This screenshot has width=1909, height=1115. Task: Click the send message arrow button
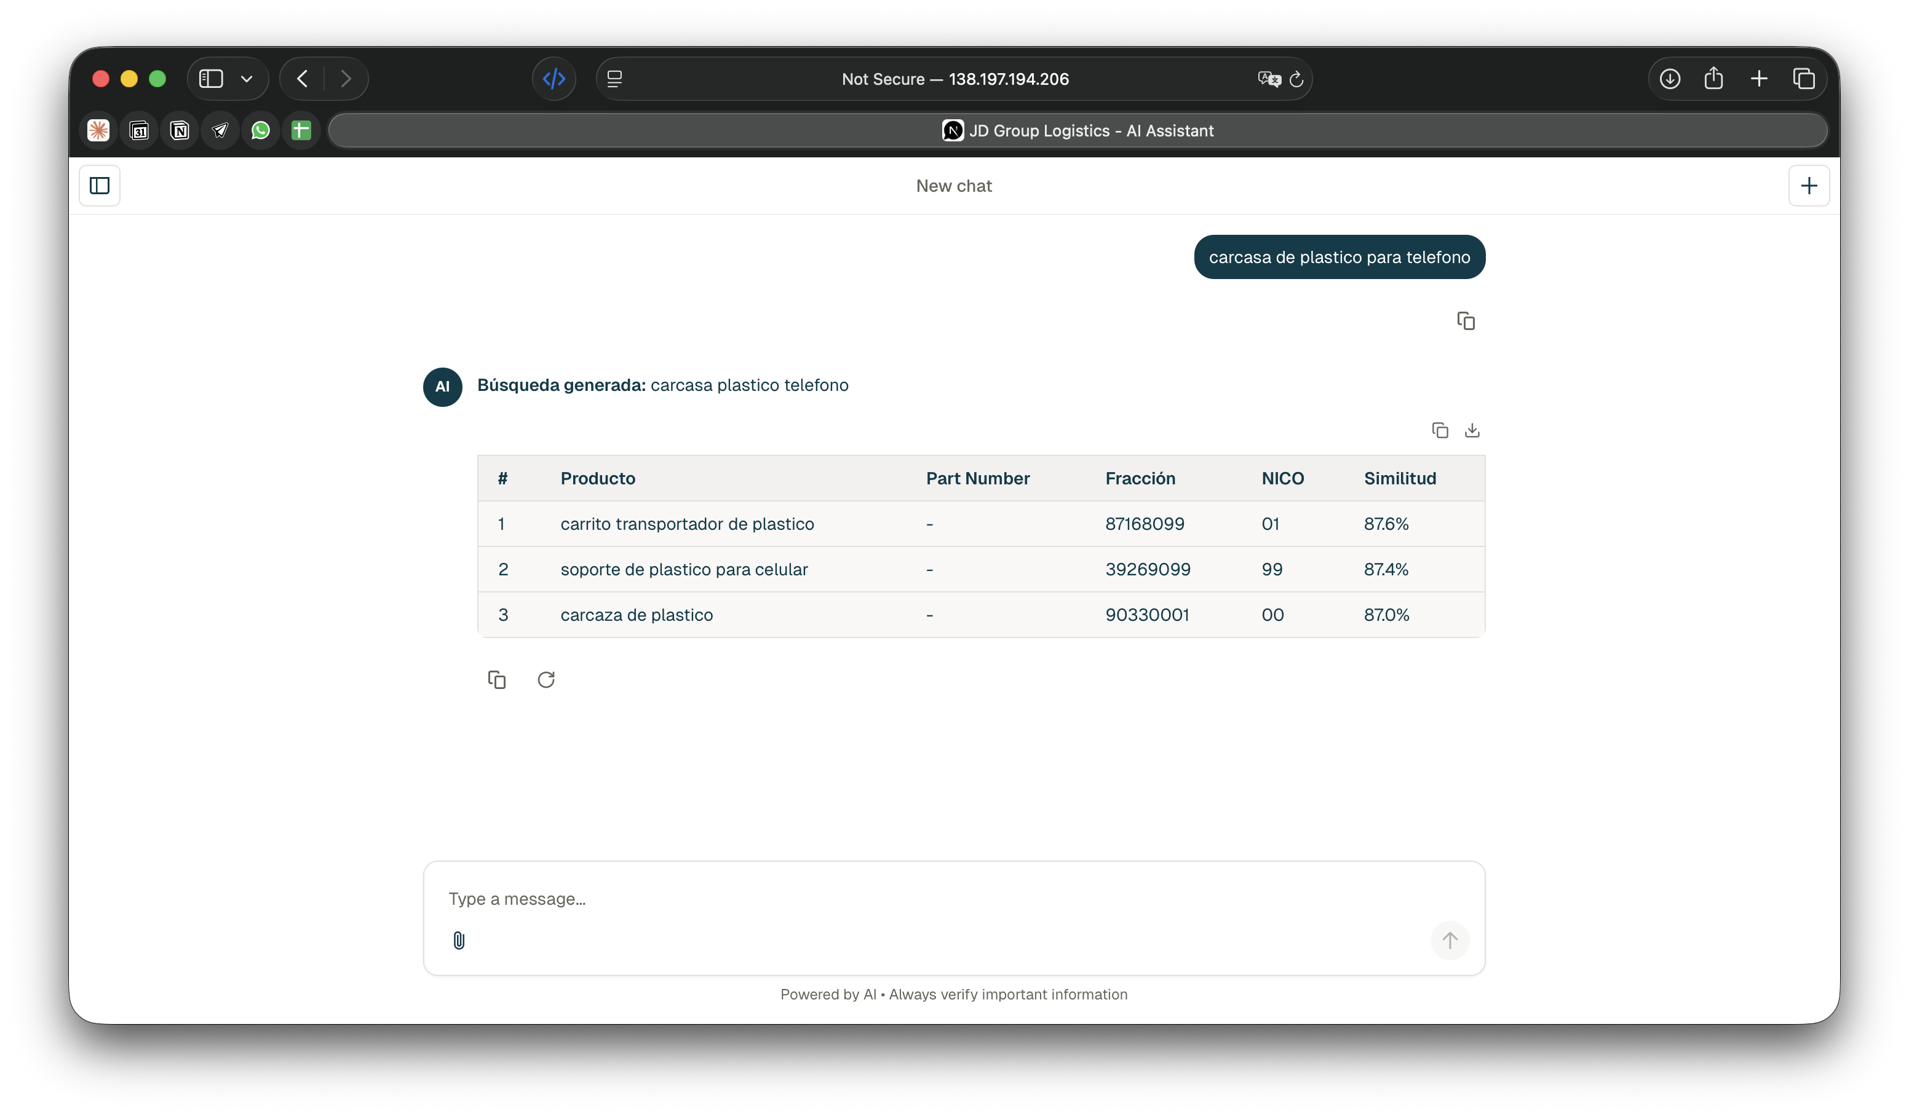(x=1449, y=940)
